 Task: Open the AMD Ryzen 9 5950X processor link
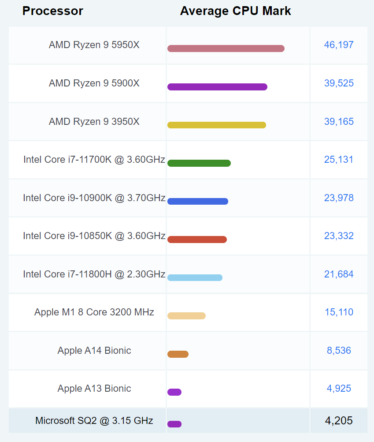click(94, 45)
